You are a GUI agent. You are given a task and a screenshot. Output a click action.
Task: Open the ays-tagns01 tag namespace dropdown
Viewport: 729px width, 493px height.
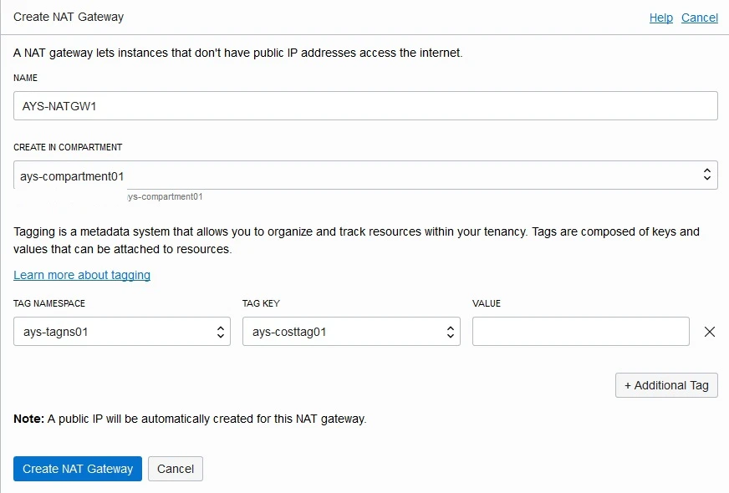[x=122, y=332]
